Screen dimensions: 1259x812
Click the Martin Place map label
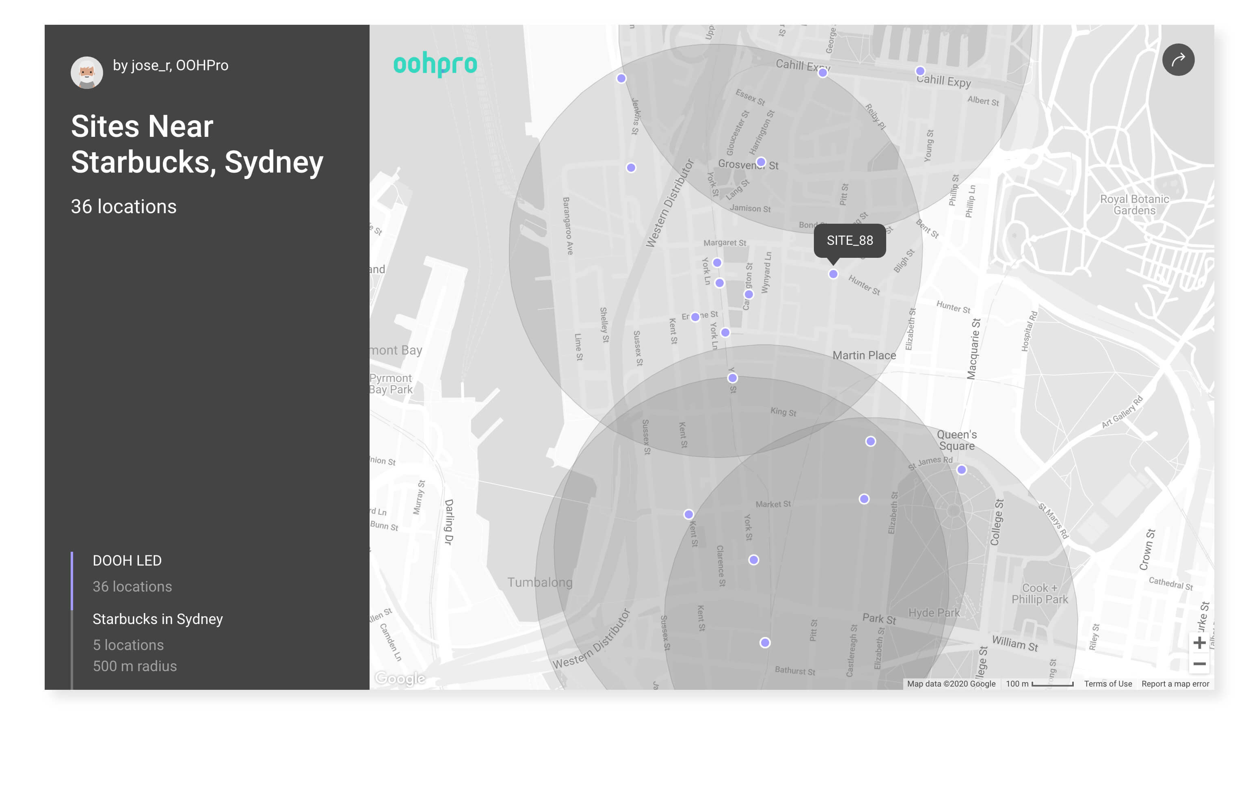(x=864, y=355)
